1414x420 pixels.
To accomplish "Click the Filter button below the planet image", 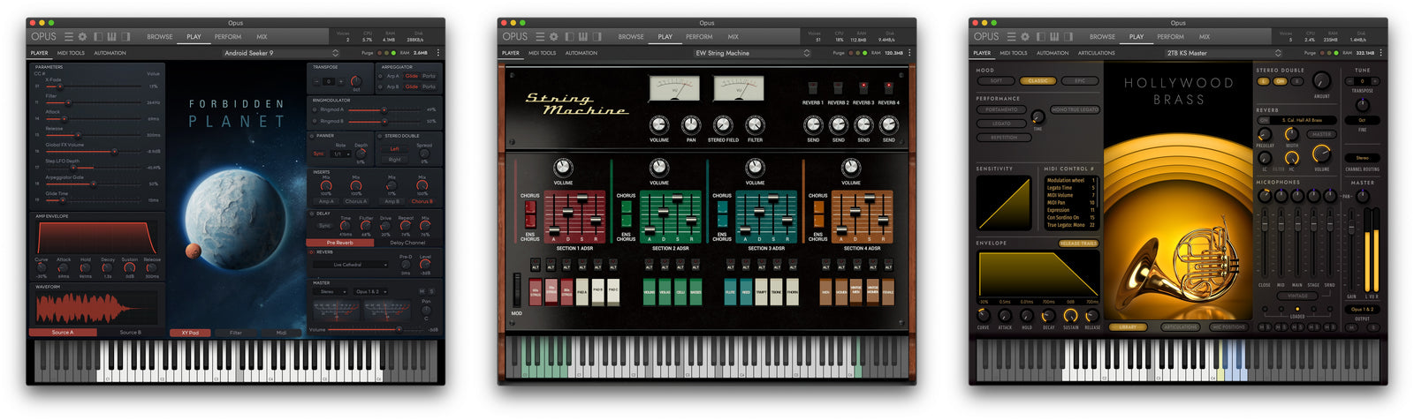I will pyautogui.click(x=236, y=333).
